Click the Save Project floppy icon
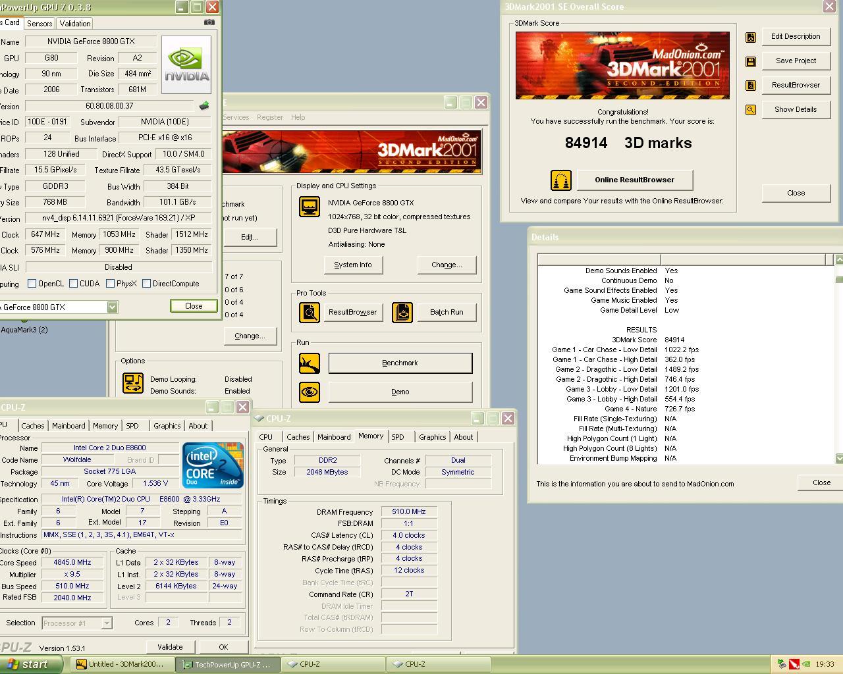843x674 pixels. (751, 61)
